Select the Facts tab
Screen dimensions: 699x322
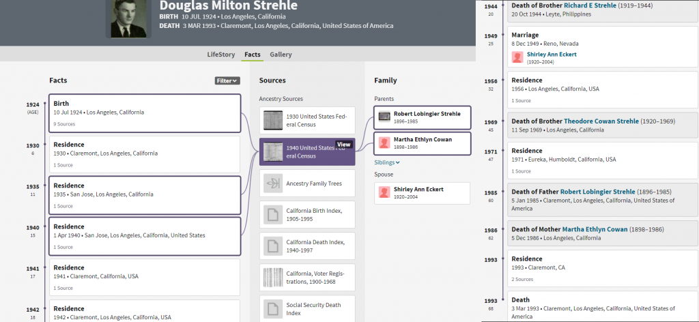pyautogui.click(x=253, y=55)
